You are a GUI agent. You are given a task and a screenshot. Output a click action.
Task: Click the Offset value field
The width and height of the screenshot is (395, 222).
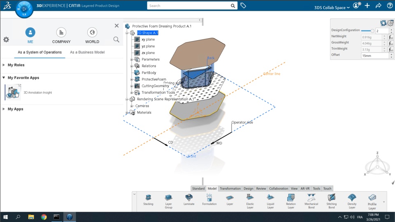click(375, 55)
